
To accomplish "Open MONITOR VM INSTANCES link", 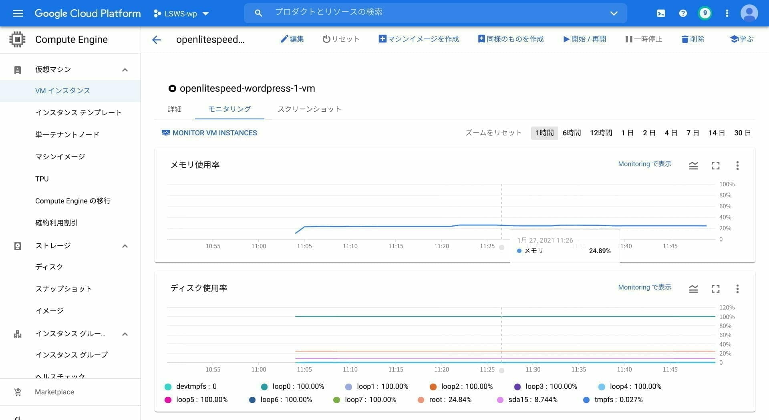I will (x=209, y=133).
